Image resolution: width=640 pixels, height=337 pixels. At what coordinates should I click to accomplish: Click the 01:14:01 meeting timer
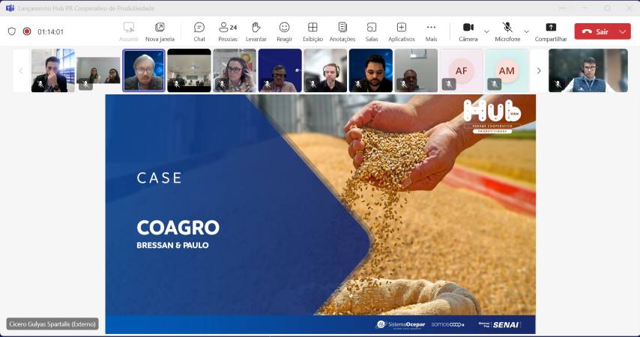click(51, 31)
